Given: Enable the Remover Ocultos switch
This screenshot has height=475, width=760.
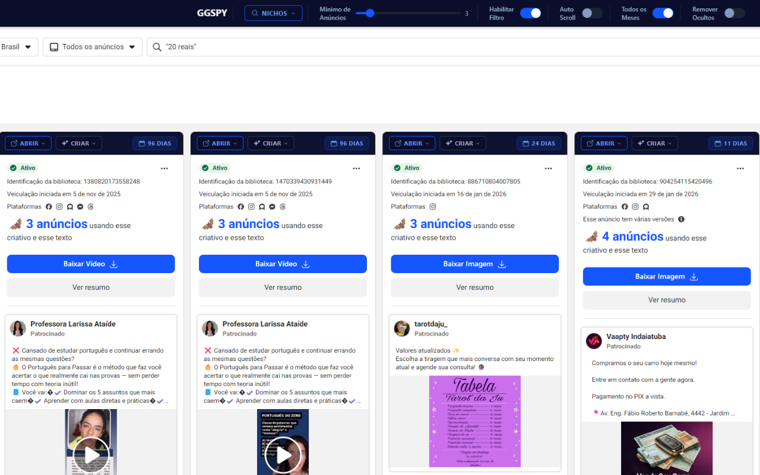Looking at the screenshot, I should [x=734, y=13].
